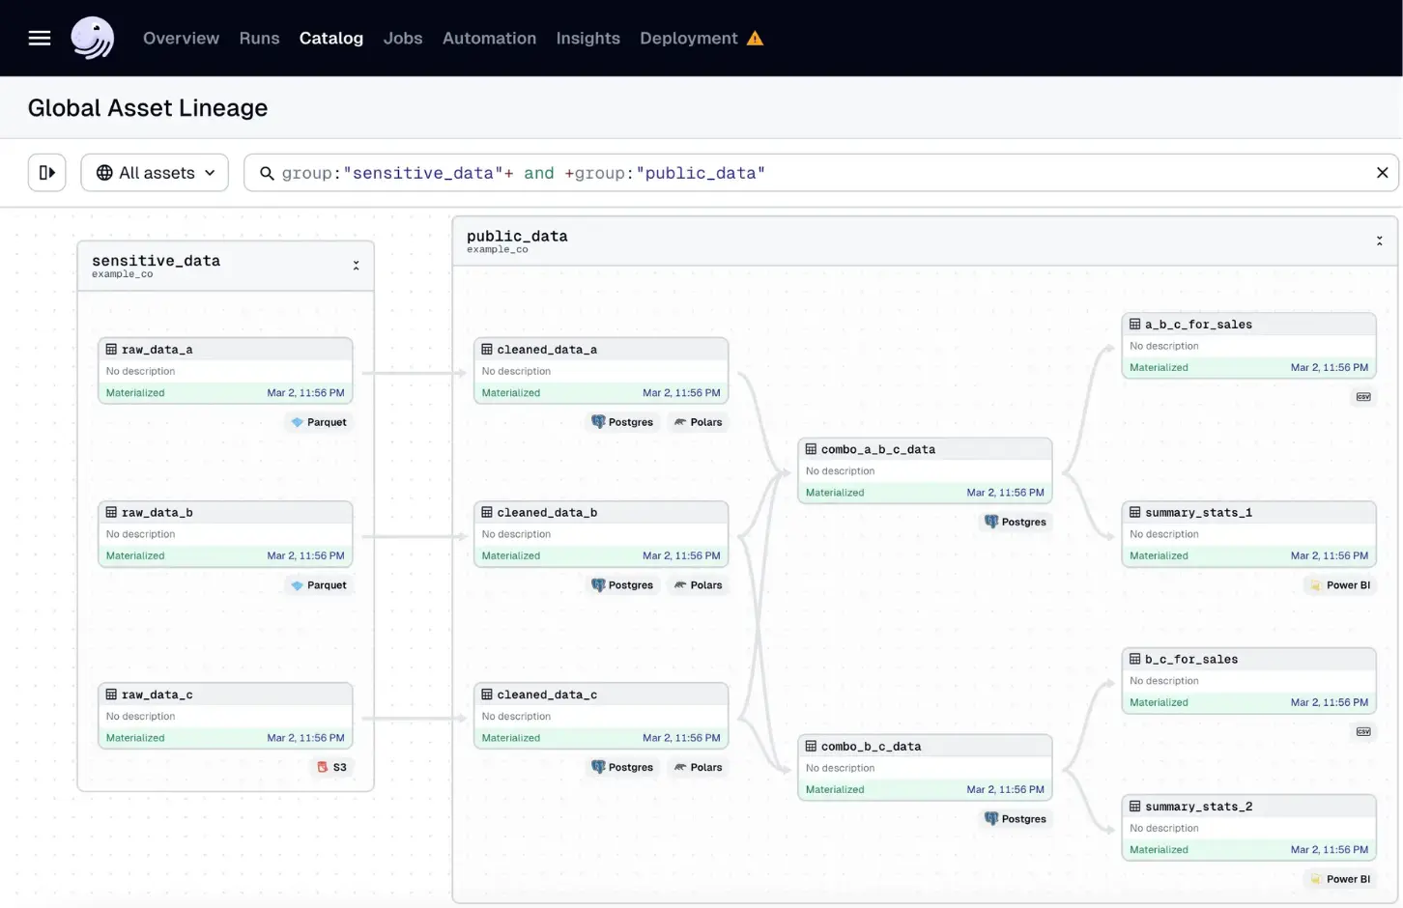Click the table icon on cleaned_data_b node
Screen dimensions: 1403x908
[x=487, y=513]
